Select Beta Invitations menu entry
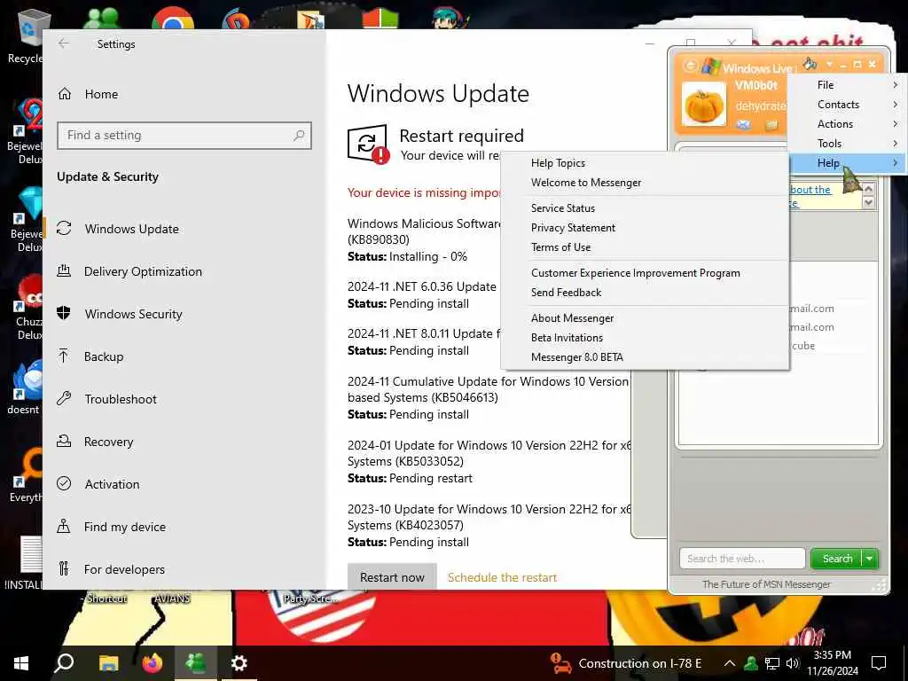This screenshot has width=908, height=681. click(x=645, y=338)
